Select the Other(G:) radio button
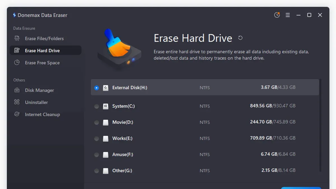The width and height of the screenshot is (336, 189). pyautogui.click(x=97, y=171)
